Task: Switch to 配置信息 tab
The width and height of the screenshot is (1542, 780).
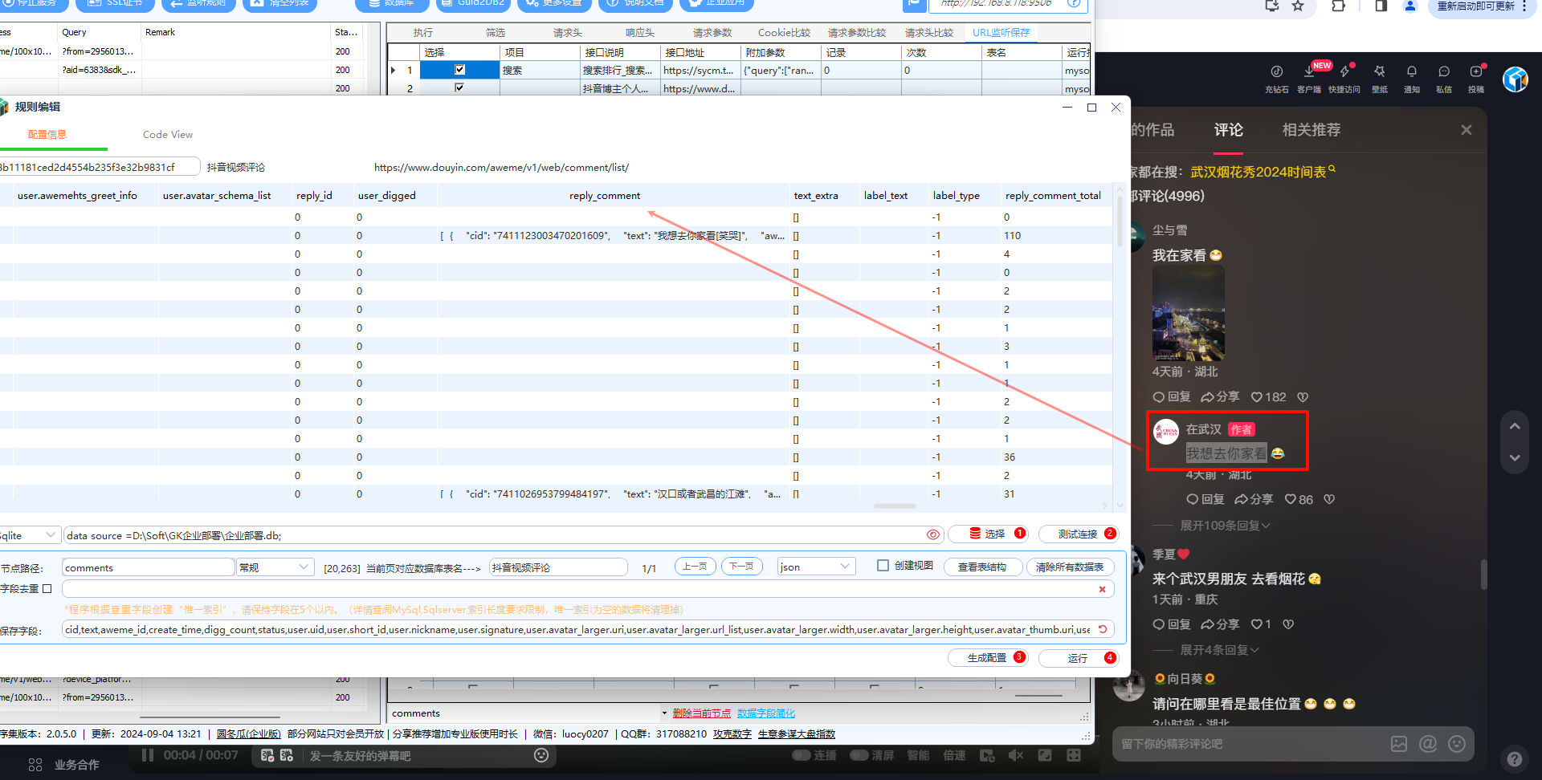Action: 47,135
